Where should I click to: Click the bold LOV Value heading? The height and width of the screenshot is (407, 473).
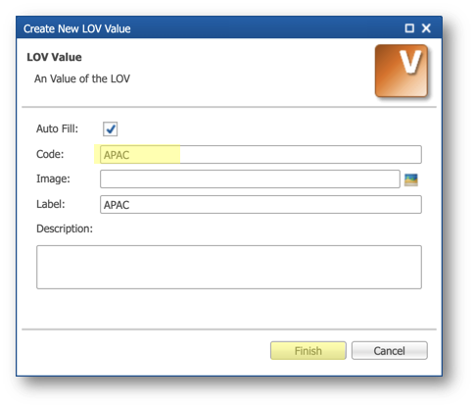[x=54, y=57]
